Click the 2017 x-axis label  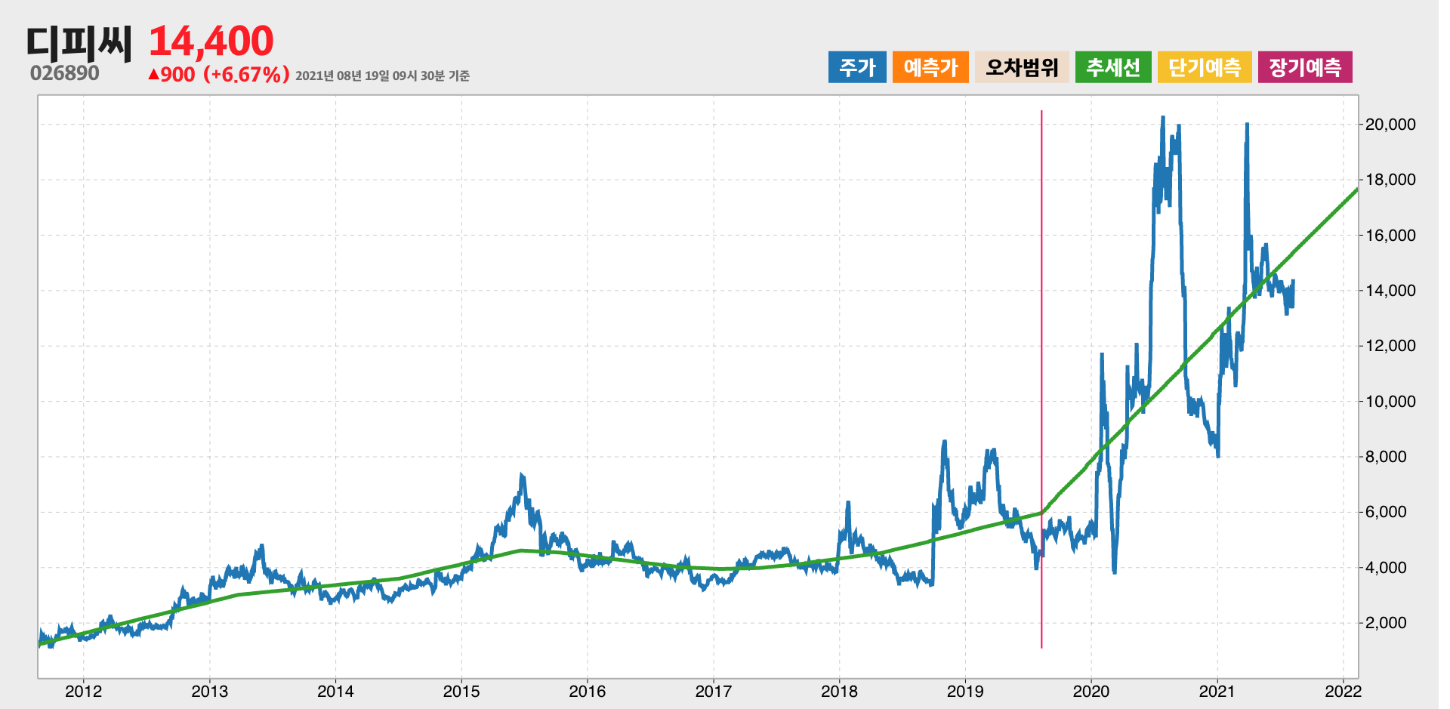pos(714,691)
